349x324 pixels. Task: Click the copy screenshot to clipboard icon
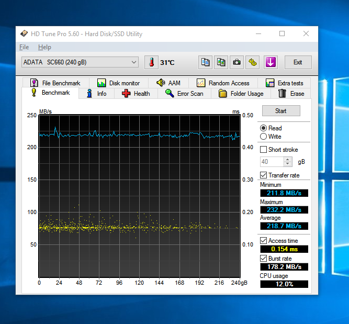[221, 62]
